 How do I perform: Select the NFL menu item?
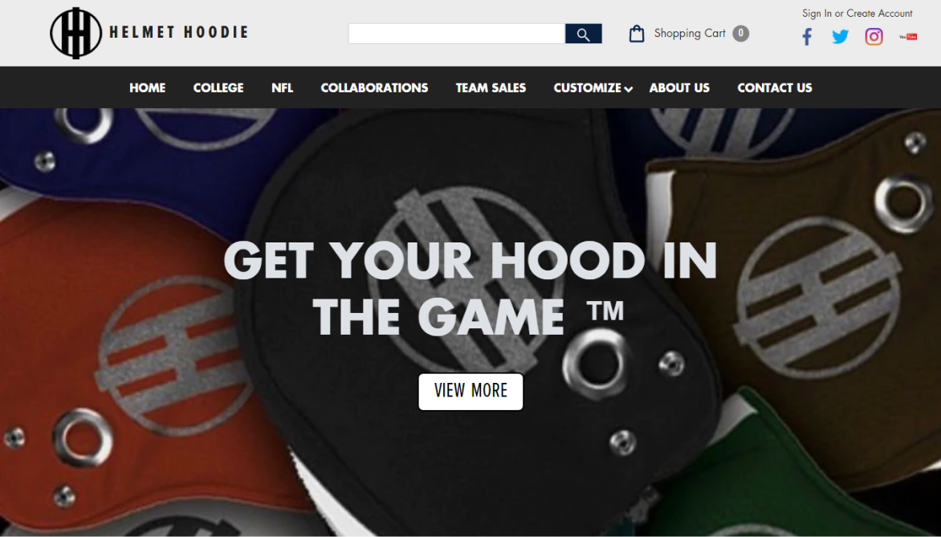click(x=282, y=87)
